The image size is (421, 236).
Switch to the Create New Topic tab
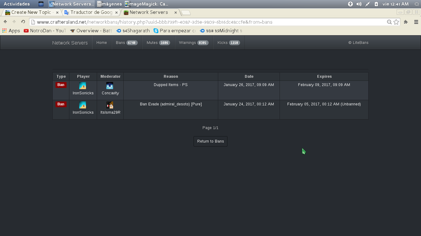31,13
